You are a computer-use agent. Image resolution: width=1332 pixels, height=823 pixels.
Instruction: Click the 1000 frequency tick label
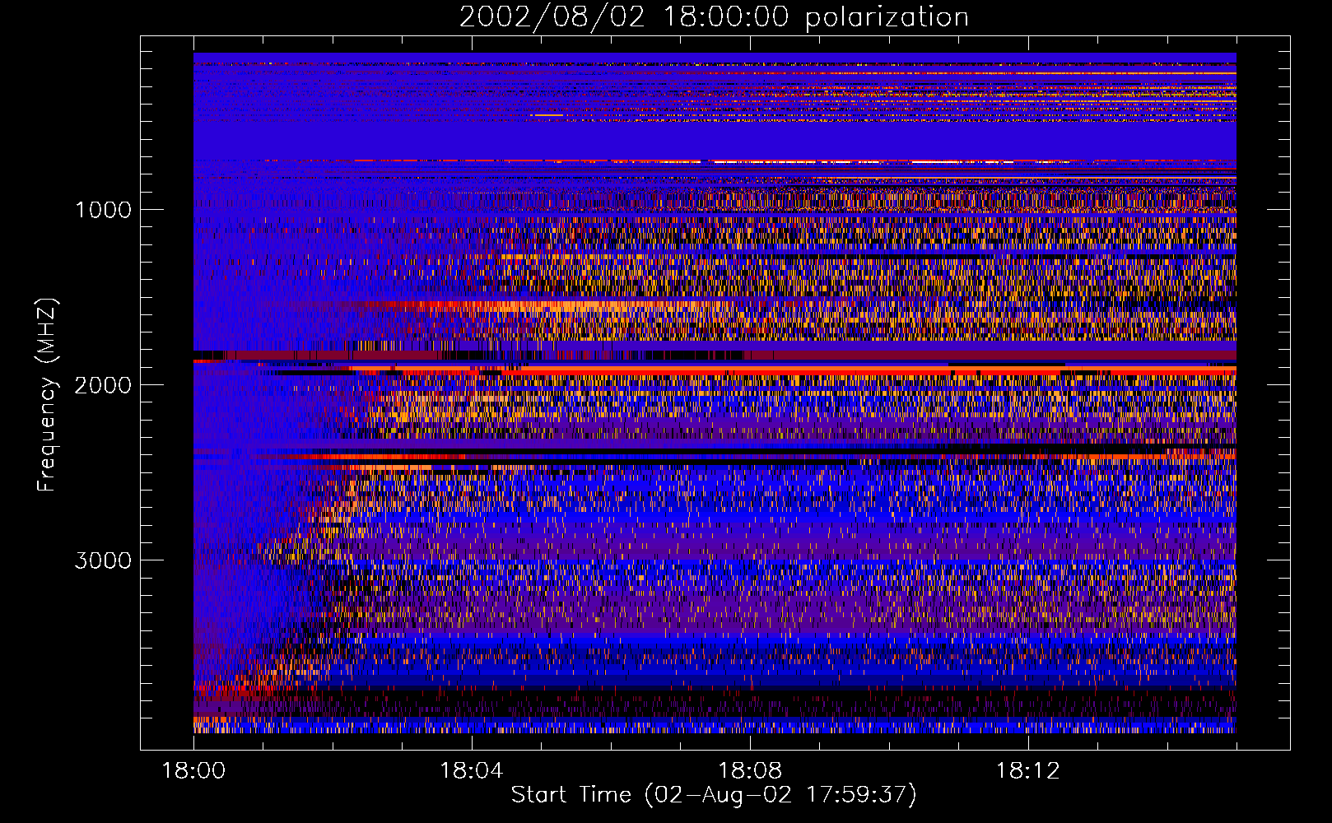[103, 210]
